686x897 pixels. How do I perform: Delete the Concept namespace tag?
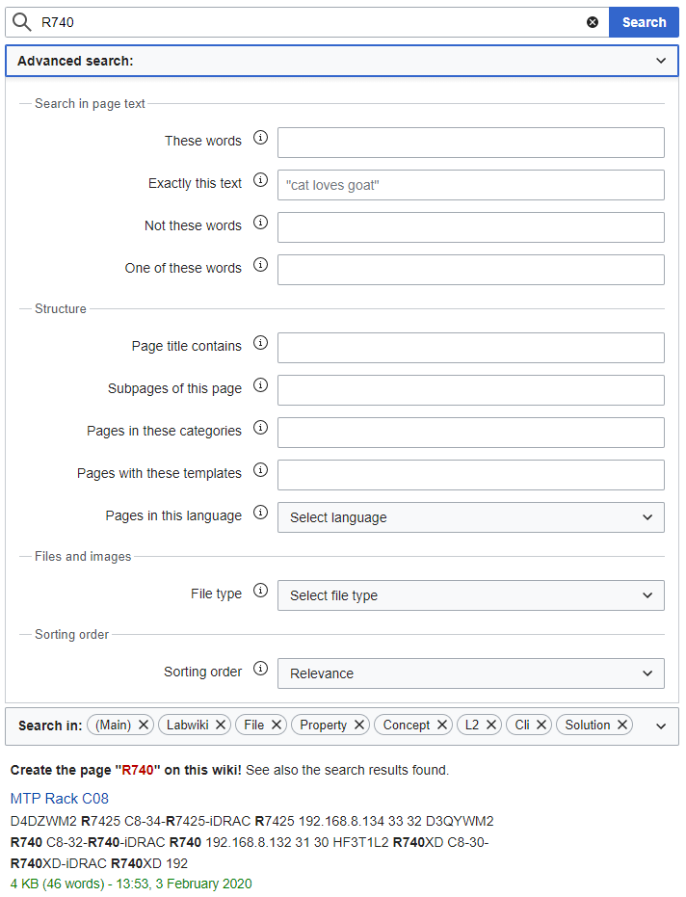(x=443, y=725)
